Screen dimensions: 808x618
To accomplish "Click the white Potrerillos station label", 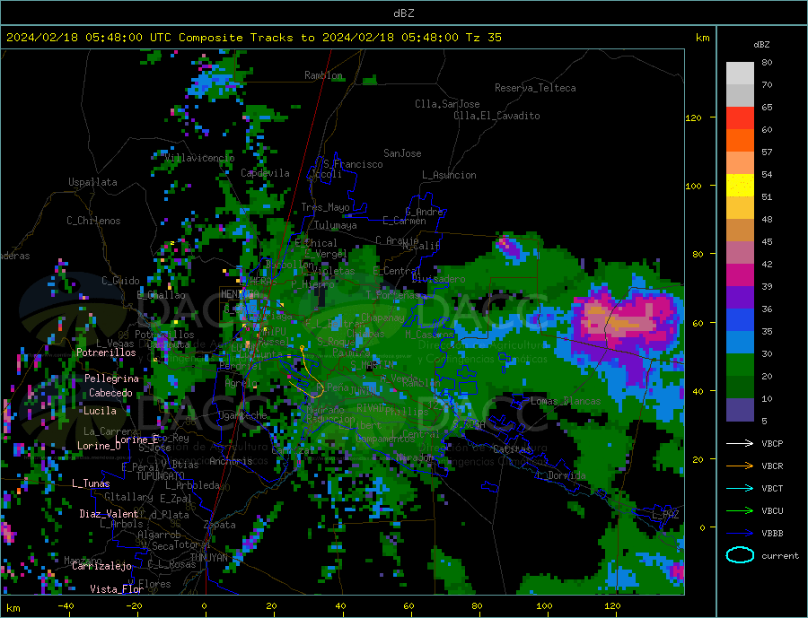I will click(106, 353).
